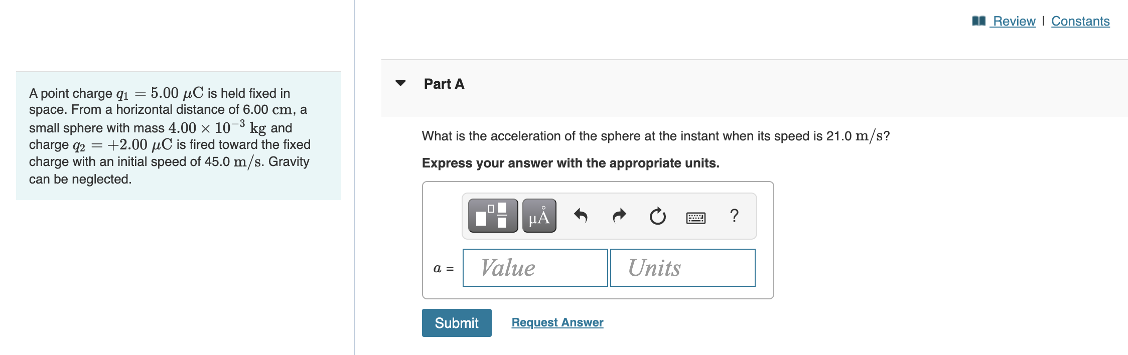This screenshot has height=355, width=1128.
Task: Click the 'a =' answer label
Action: coord(443,268)
